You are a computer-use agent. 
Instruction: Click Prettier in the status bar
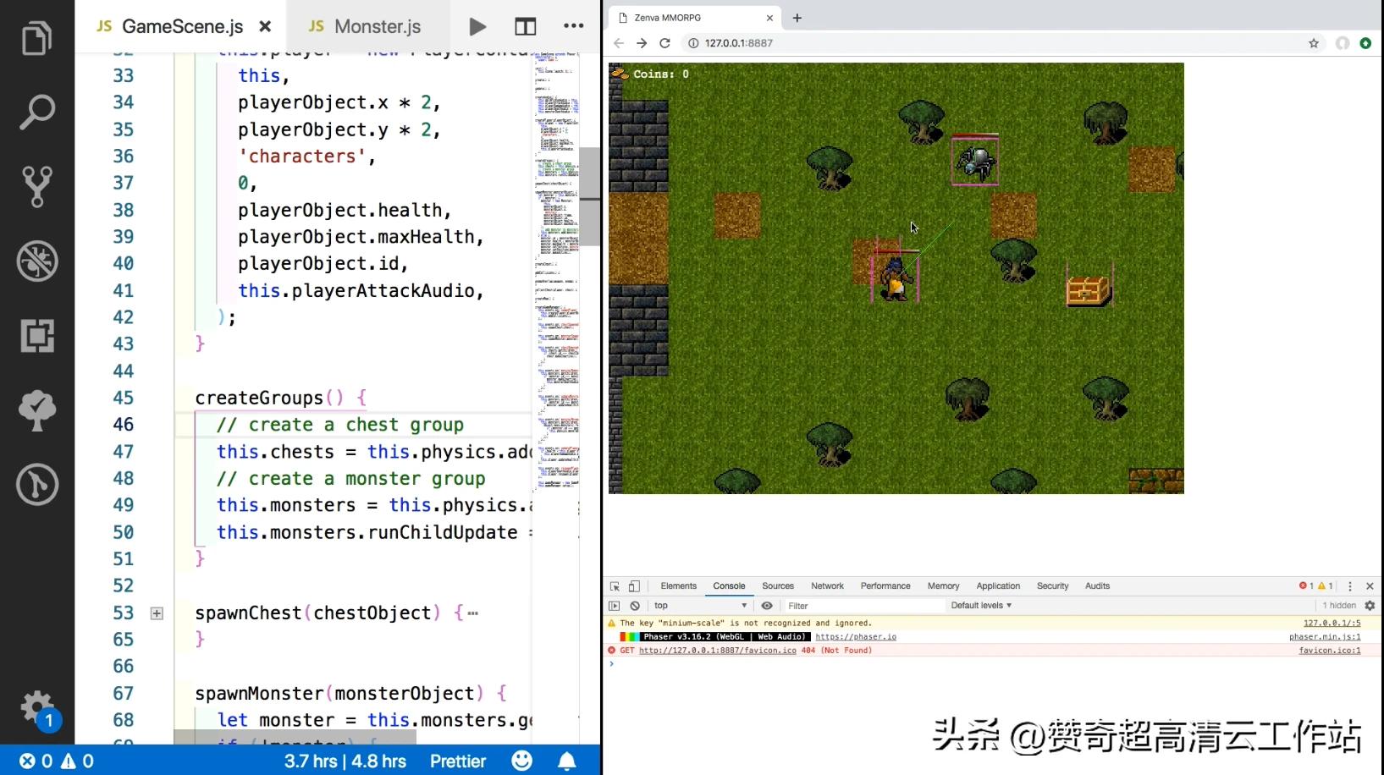[458, 761]
